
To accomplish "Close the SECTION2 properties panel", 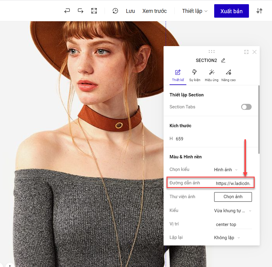I will click(254, 52).
